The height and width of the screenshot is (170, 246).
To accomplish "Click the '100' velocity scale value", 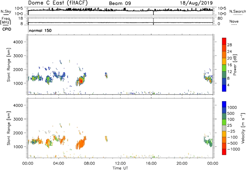I will [x=231, y=119].
